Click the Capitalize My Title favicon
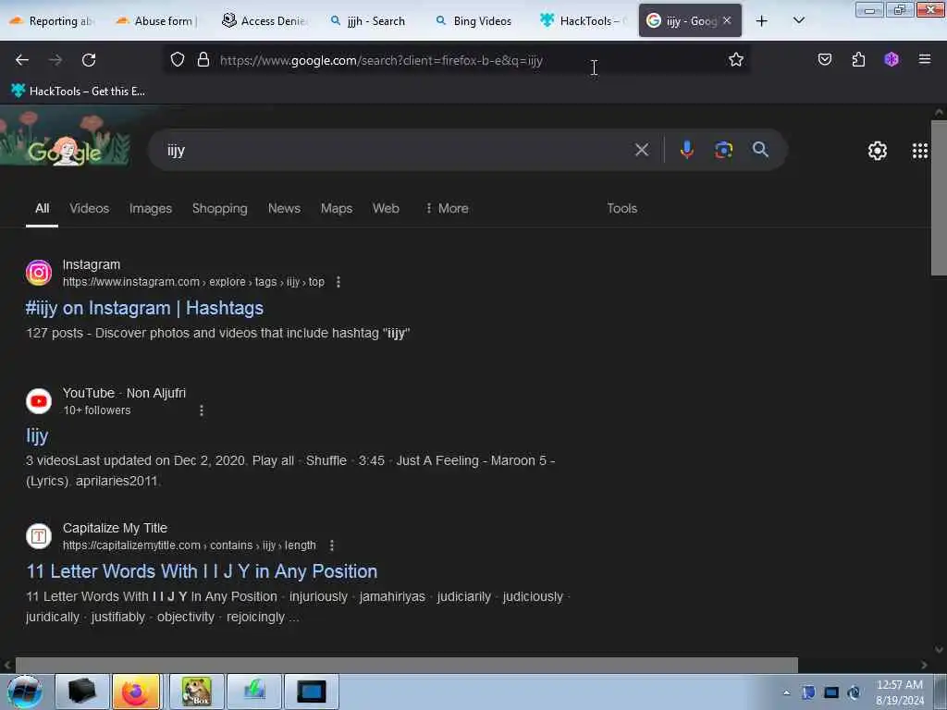This screenshot has width=947, height=710. point(39,536)
